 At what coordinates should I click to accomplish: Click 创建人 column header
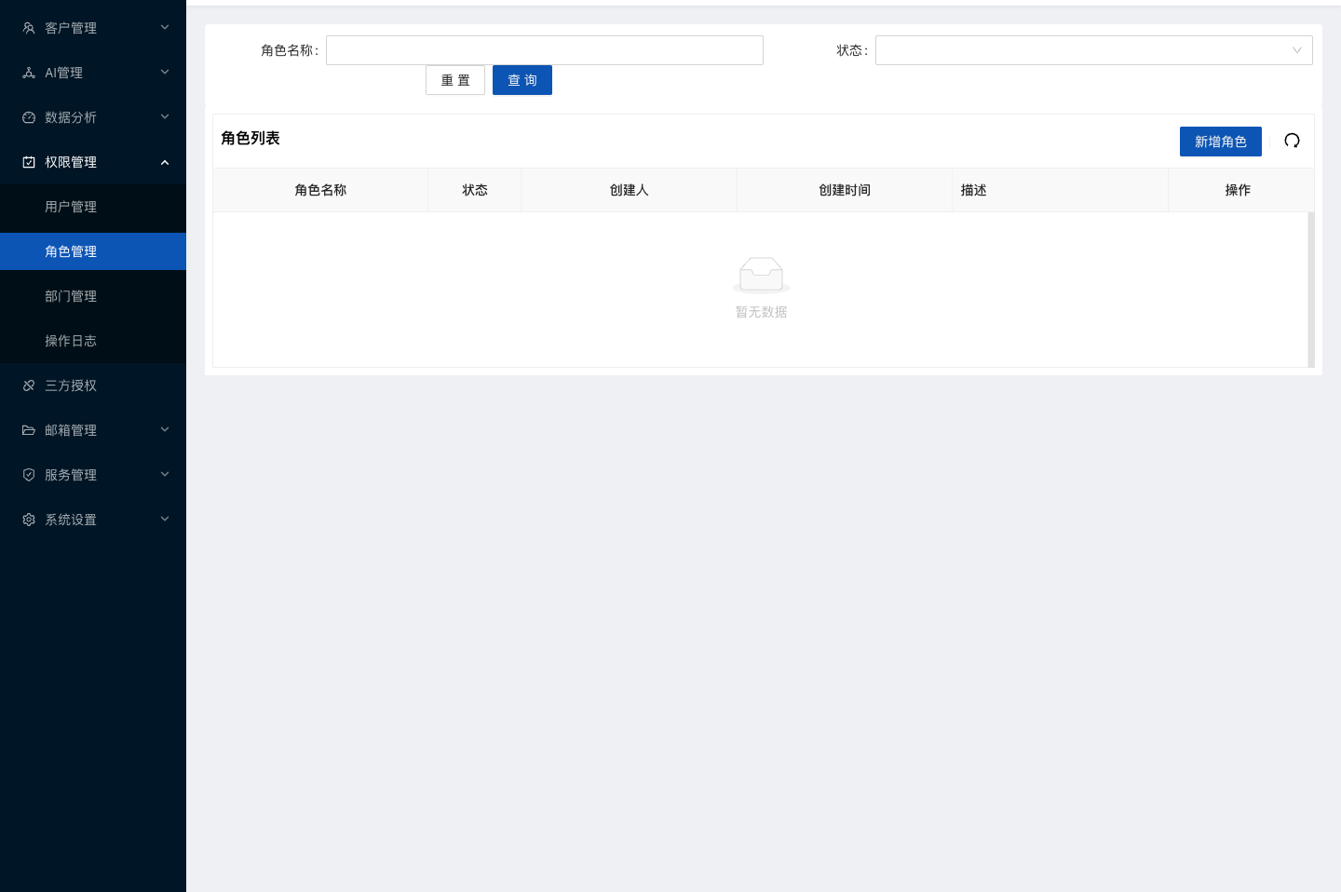coord(630,190)
